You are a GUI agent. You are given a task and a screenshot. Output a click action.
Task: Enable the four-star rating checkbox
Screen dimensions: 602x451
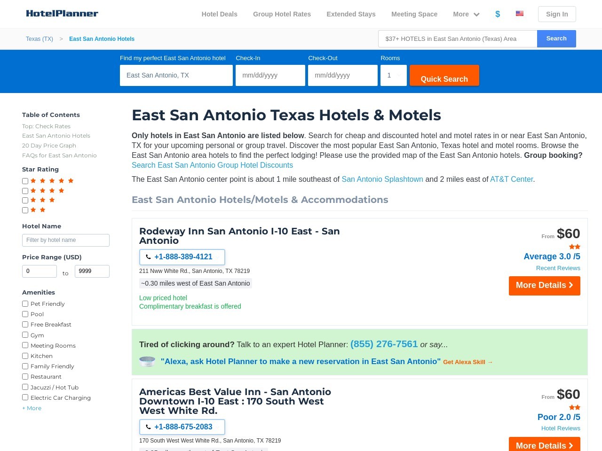pyautogui.click(x=25, y=191)
